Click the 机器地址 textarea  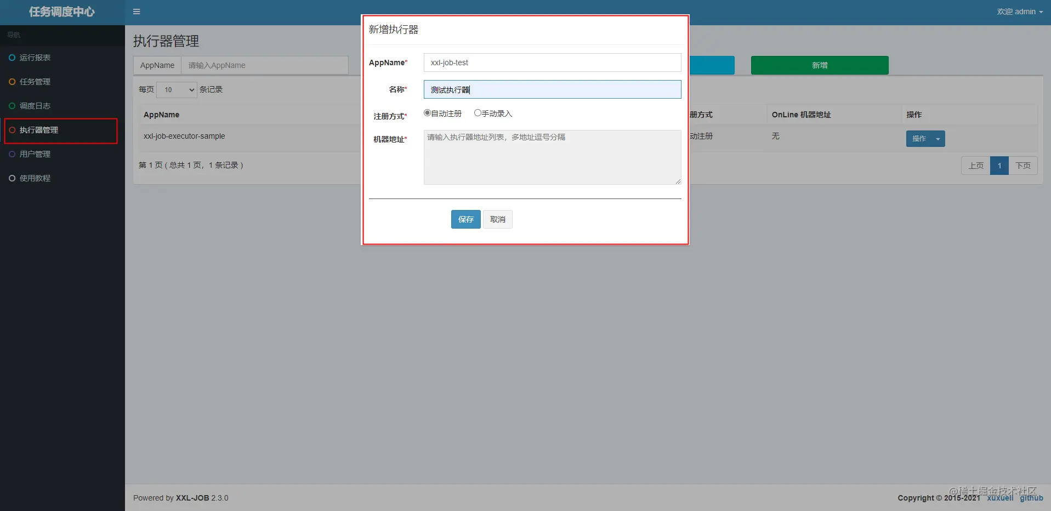pos(553,157)
